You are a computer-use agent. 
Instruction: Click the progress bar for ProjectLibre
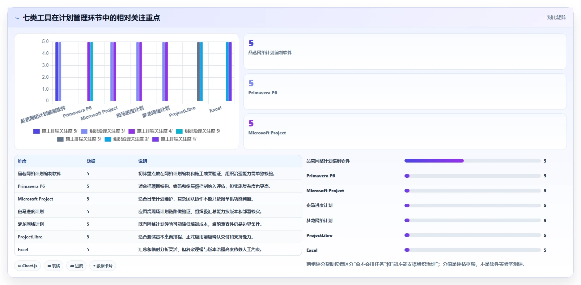[x=472, y=235]
